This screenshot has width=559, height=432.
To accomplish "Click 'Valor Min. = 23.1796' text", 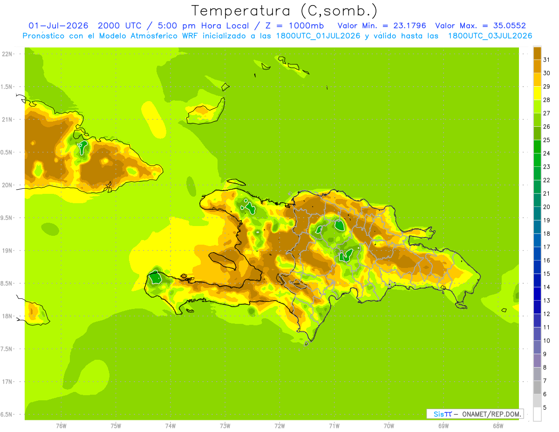I will [382, 26].
